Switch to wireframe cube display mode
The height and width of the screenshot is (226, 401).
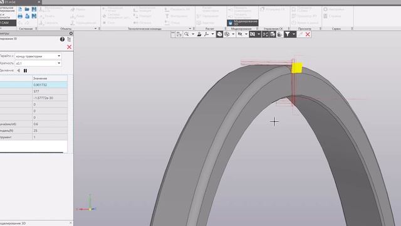227,34
